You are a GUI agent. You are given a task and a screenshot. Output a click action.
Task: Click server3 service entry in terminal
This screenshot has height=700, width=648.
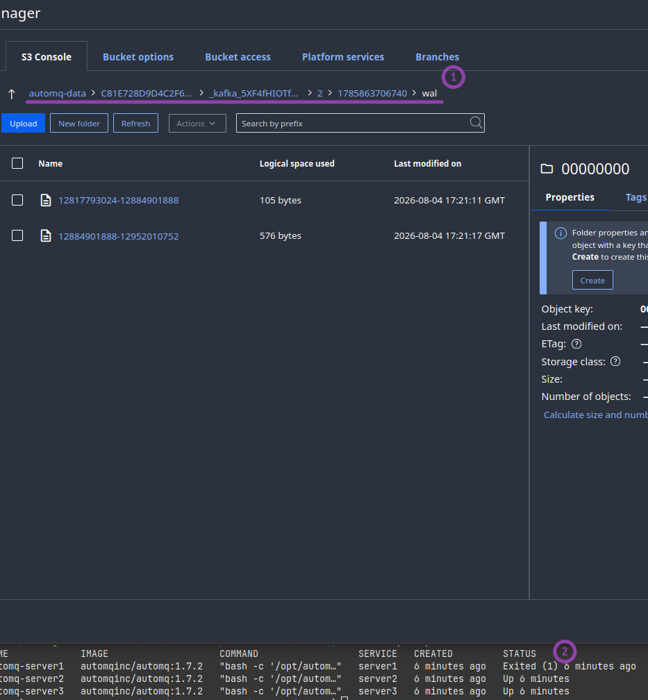[378, 691]
